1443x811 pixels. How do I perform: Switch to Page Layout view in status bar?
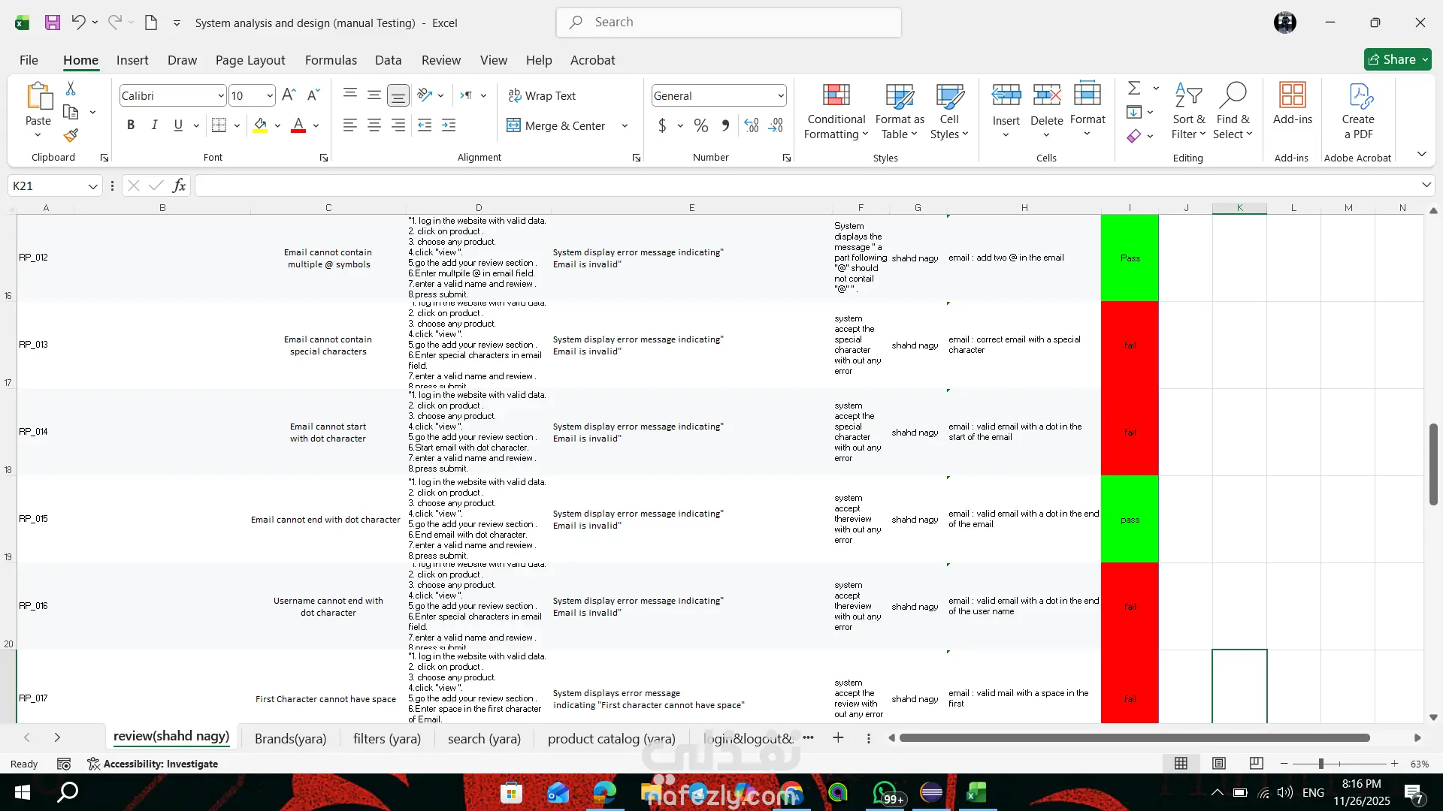click(x=1218, y=764)
